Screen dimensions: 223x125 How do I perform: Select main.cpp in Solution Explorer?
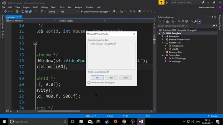[176, 61]
